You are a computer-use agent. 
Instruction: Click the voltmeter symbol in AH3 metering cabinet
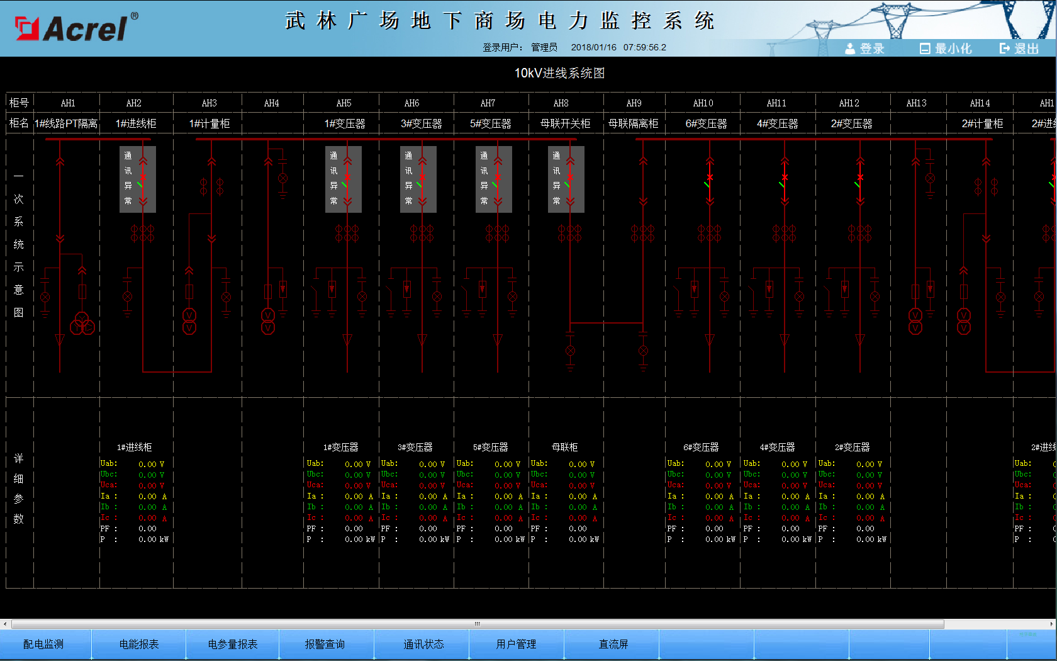[189, 321]
